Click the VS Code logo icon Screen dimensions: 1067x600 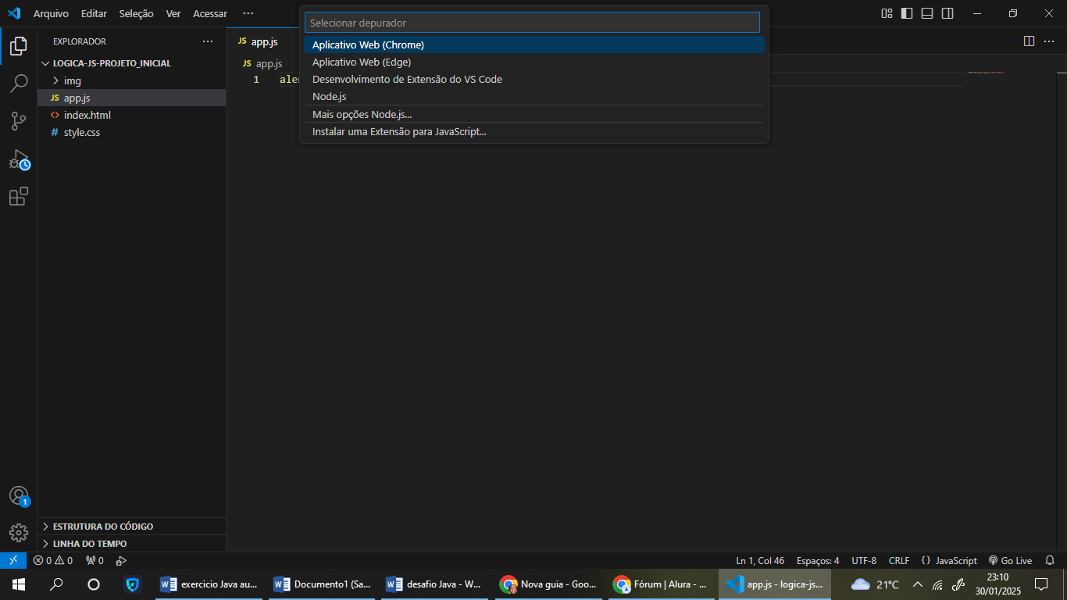click(x=13, y=13)
